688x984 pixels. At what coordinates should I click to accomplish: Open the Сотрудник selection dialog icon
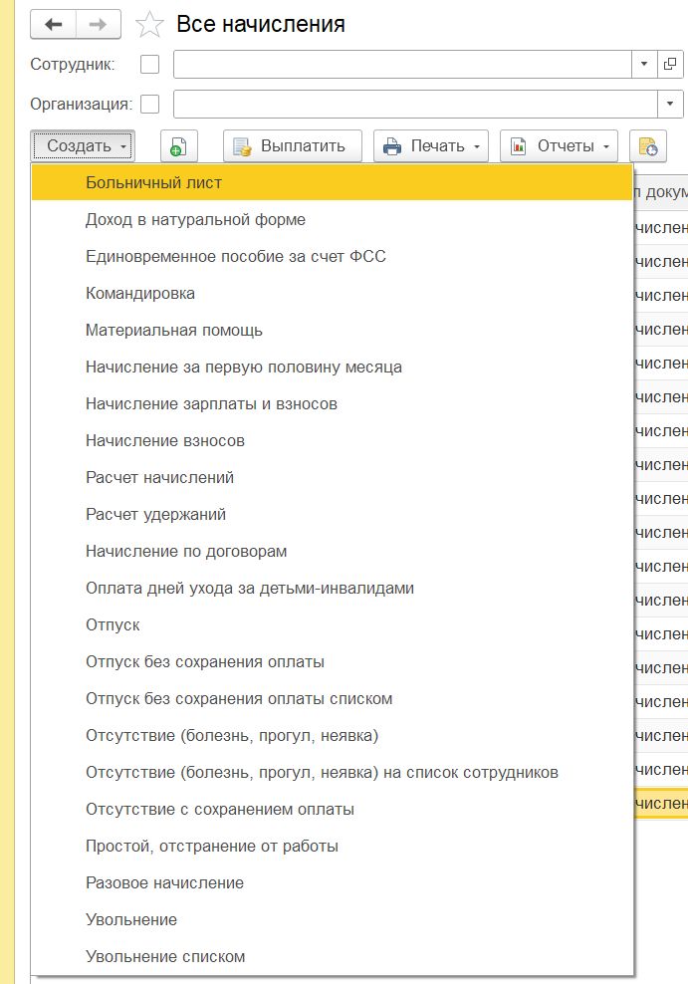coord(671,65)
